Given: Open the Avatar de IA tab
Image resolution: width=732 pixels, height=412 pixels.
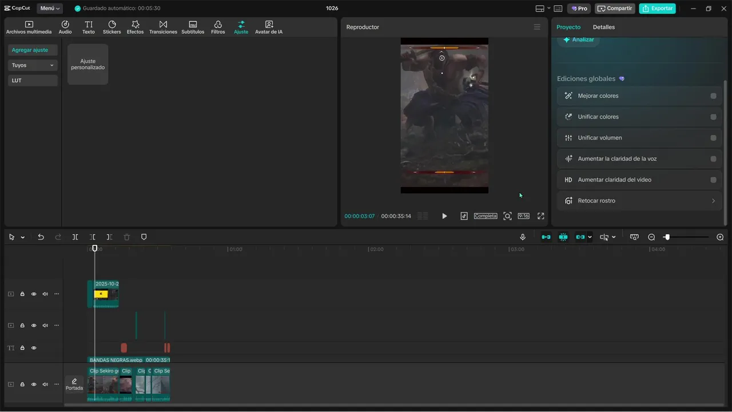Looking at the screenshot, I should pos(269,27).
